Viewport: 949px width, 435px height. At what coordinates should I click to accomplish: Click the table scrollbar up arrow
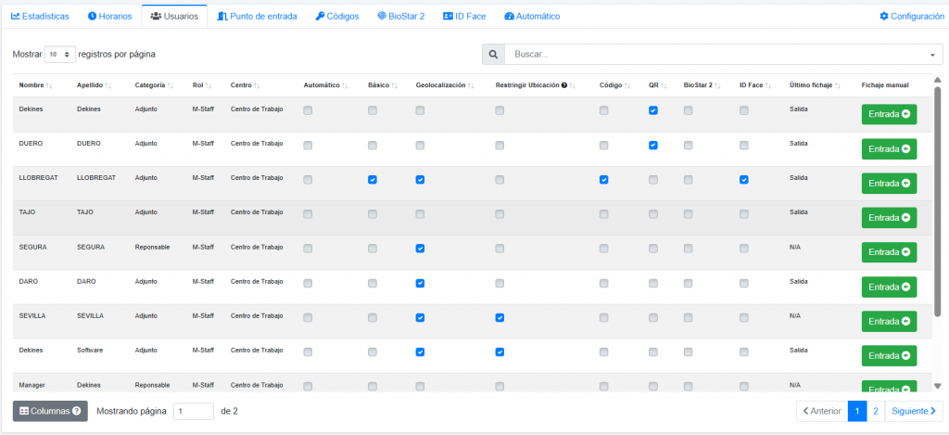[x=938, y=80]
